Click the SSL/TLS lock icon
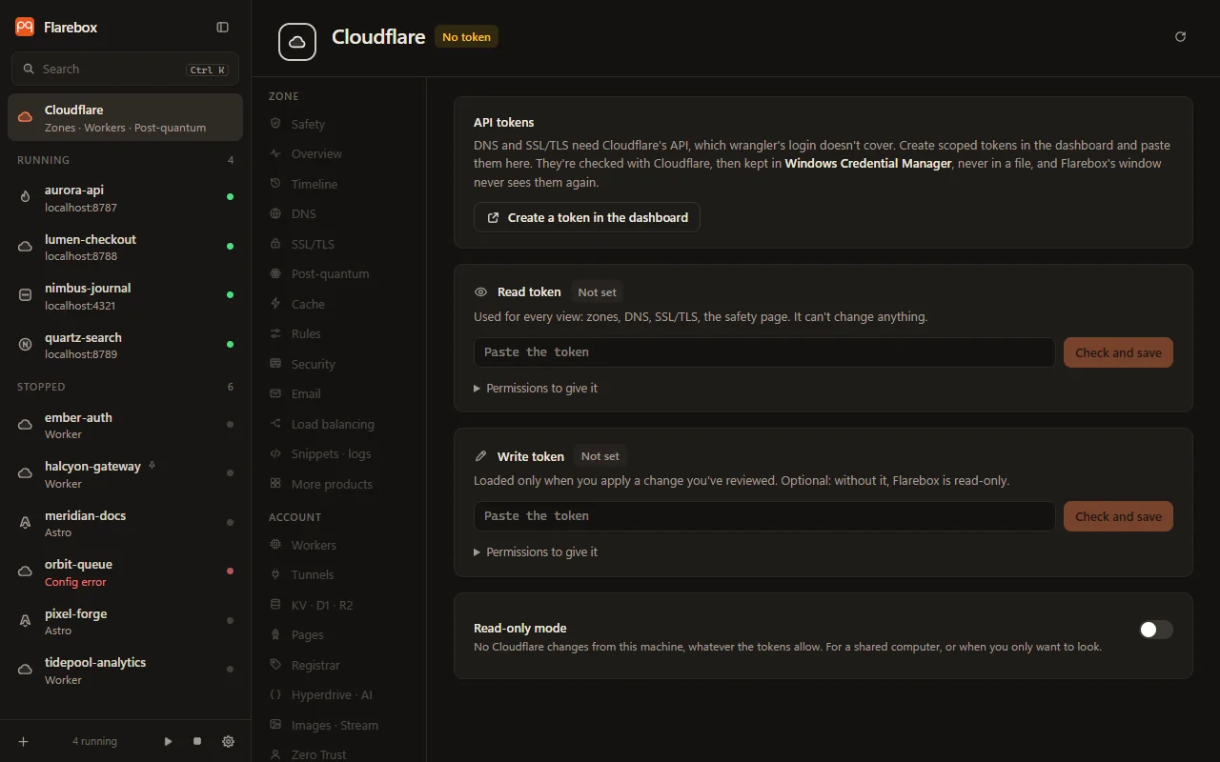This screenshot has height=762, width=1220. pos(275,244)
